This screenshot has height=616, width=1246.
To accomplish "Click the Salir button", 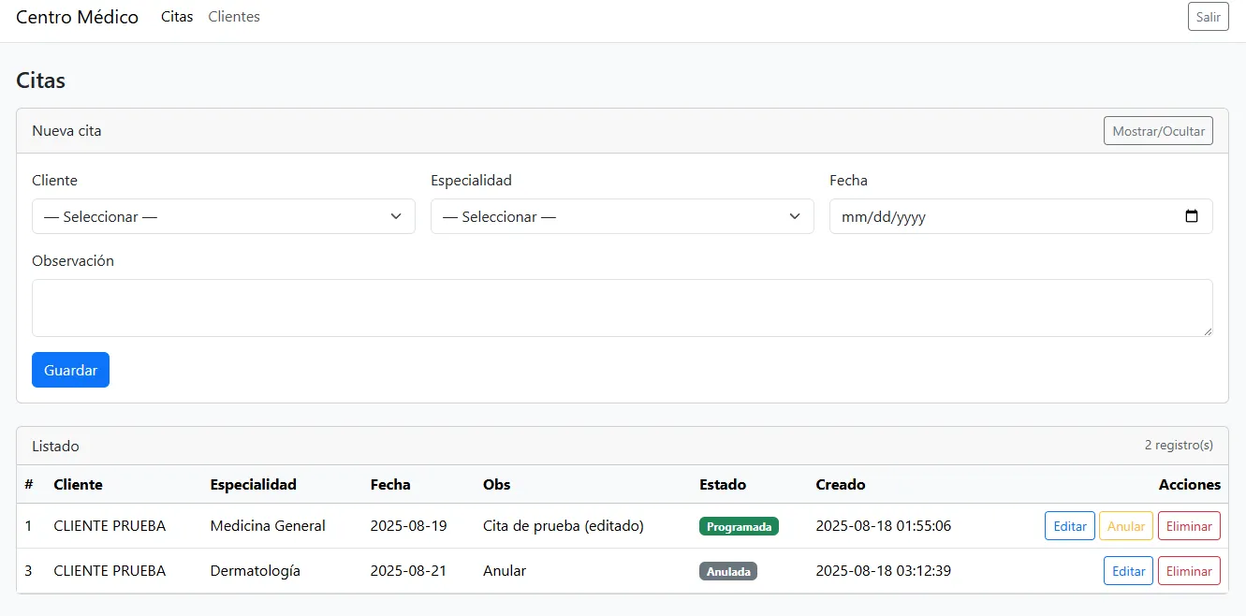I will 1208,17.
